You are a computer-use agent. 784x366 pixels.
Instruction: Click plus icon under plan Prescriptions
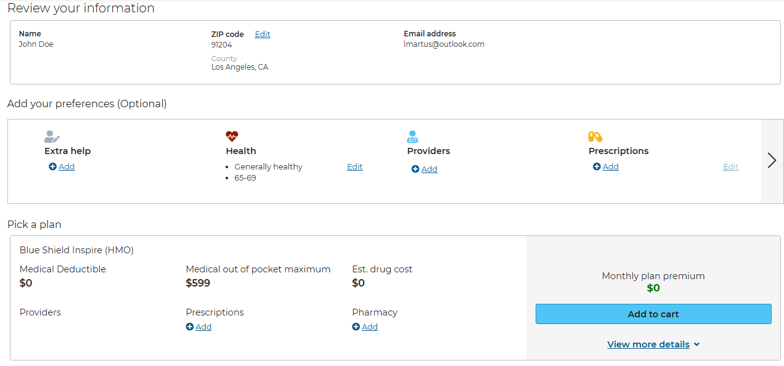click(189, 327)
